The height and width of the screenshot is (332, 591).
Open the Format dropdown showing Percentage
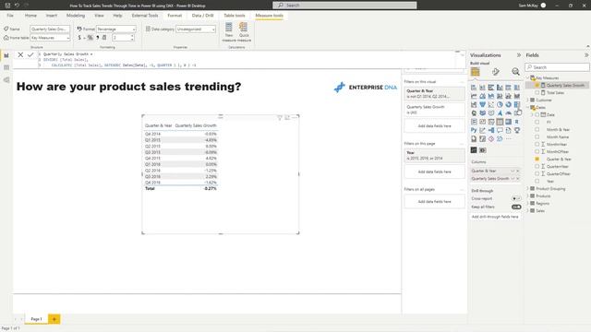116,29
